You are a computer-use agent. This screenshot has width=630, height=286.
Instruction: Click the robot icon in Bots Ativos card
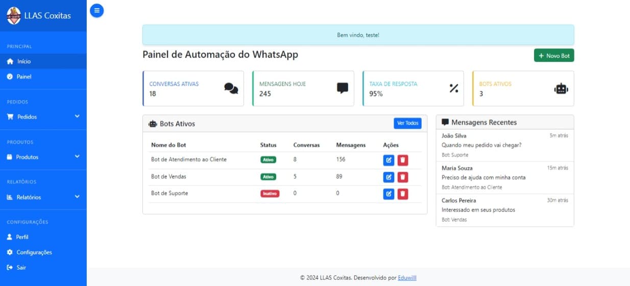561,88
